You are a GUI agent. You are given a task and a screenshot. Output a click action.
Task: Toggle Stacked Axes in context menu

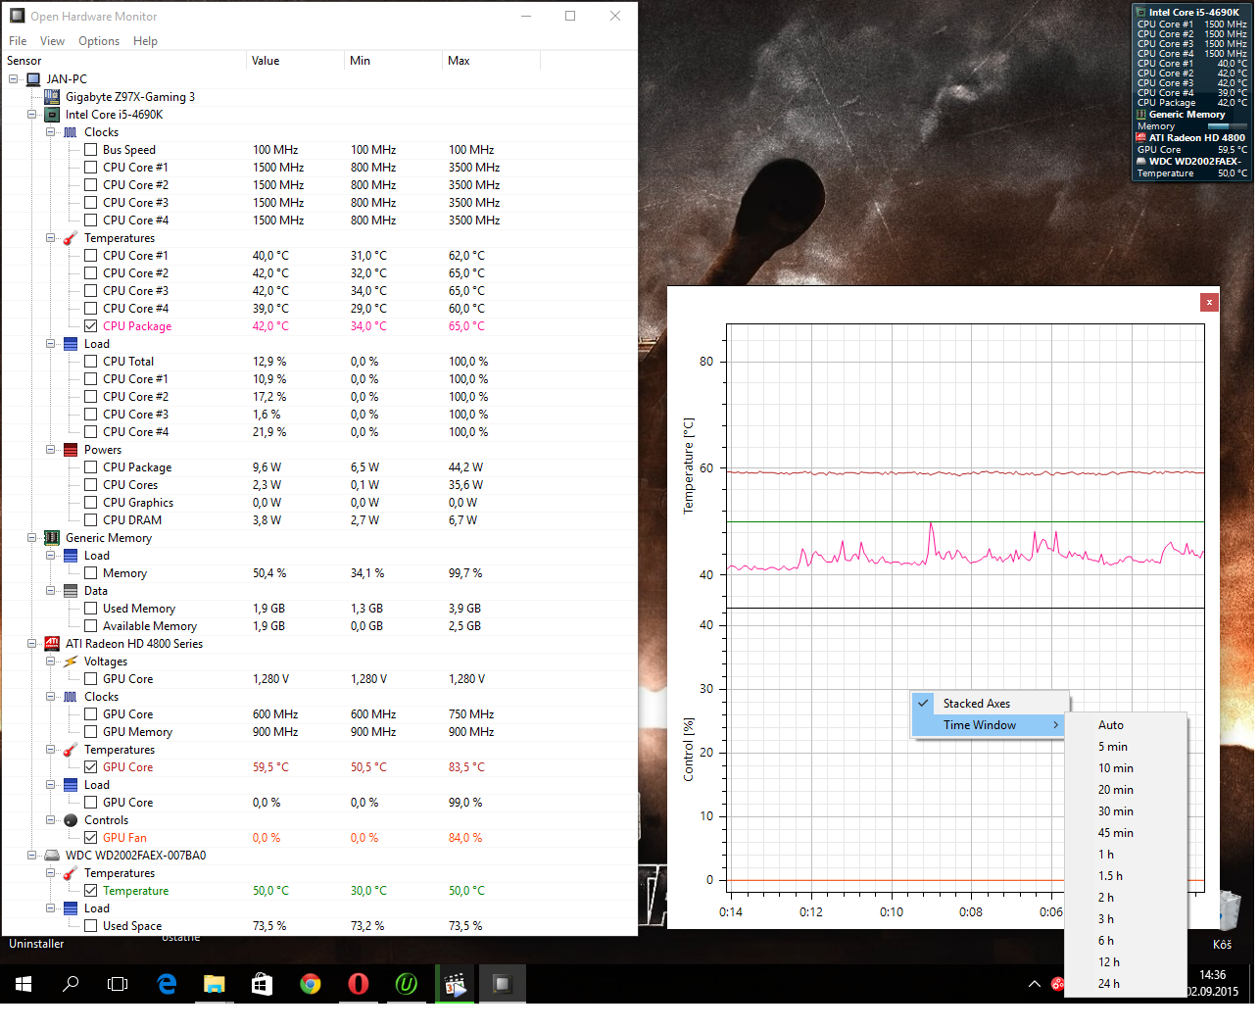pos(990,704)
